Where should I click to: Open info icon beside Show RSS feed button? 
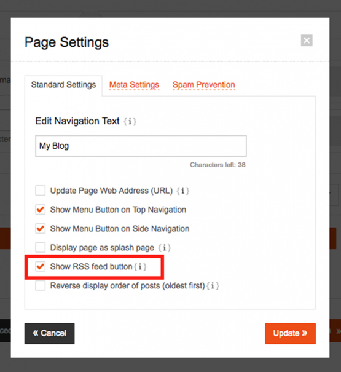pos(140,267)
